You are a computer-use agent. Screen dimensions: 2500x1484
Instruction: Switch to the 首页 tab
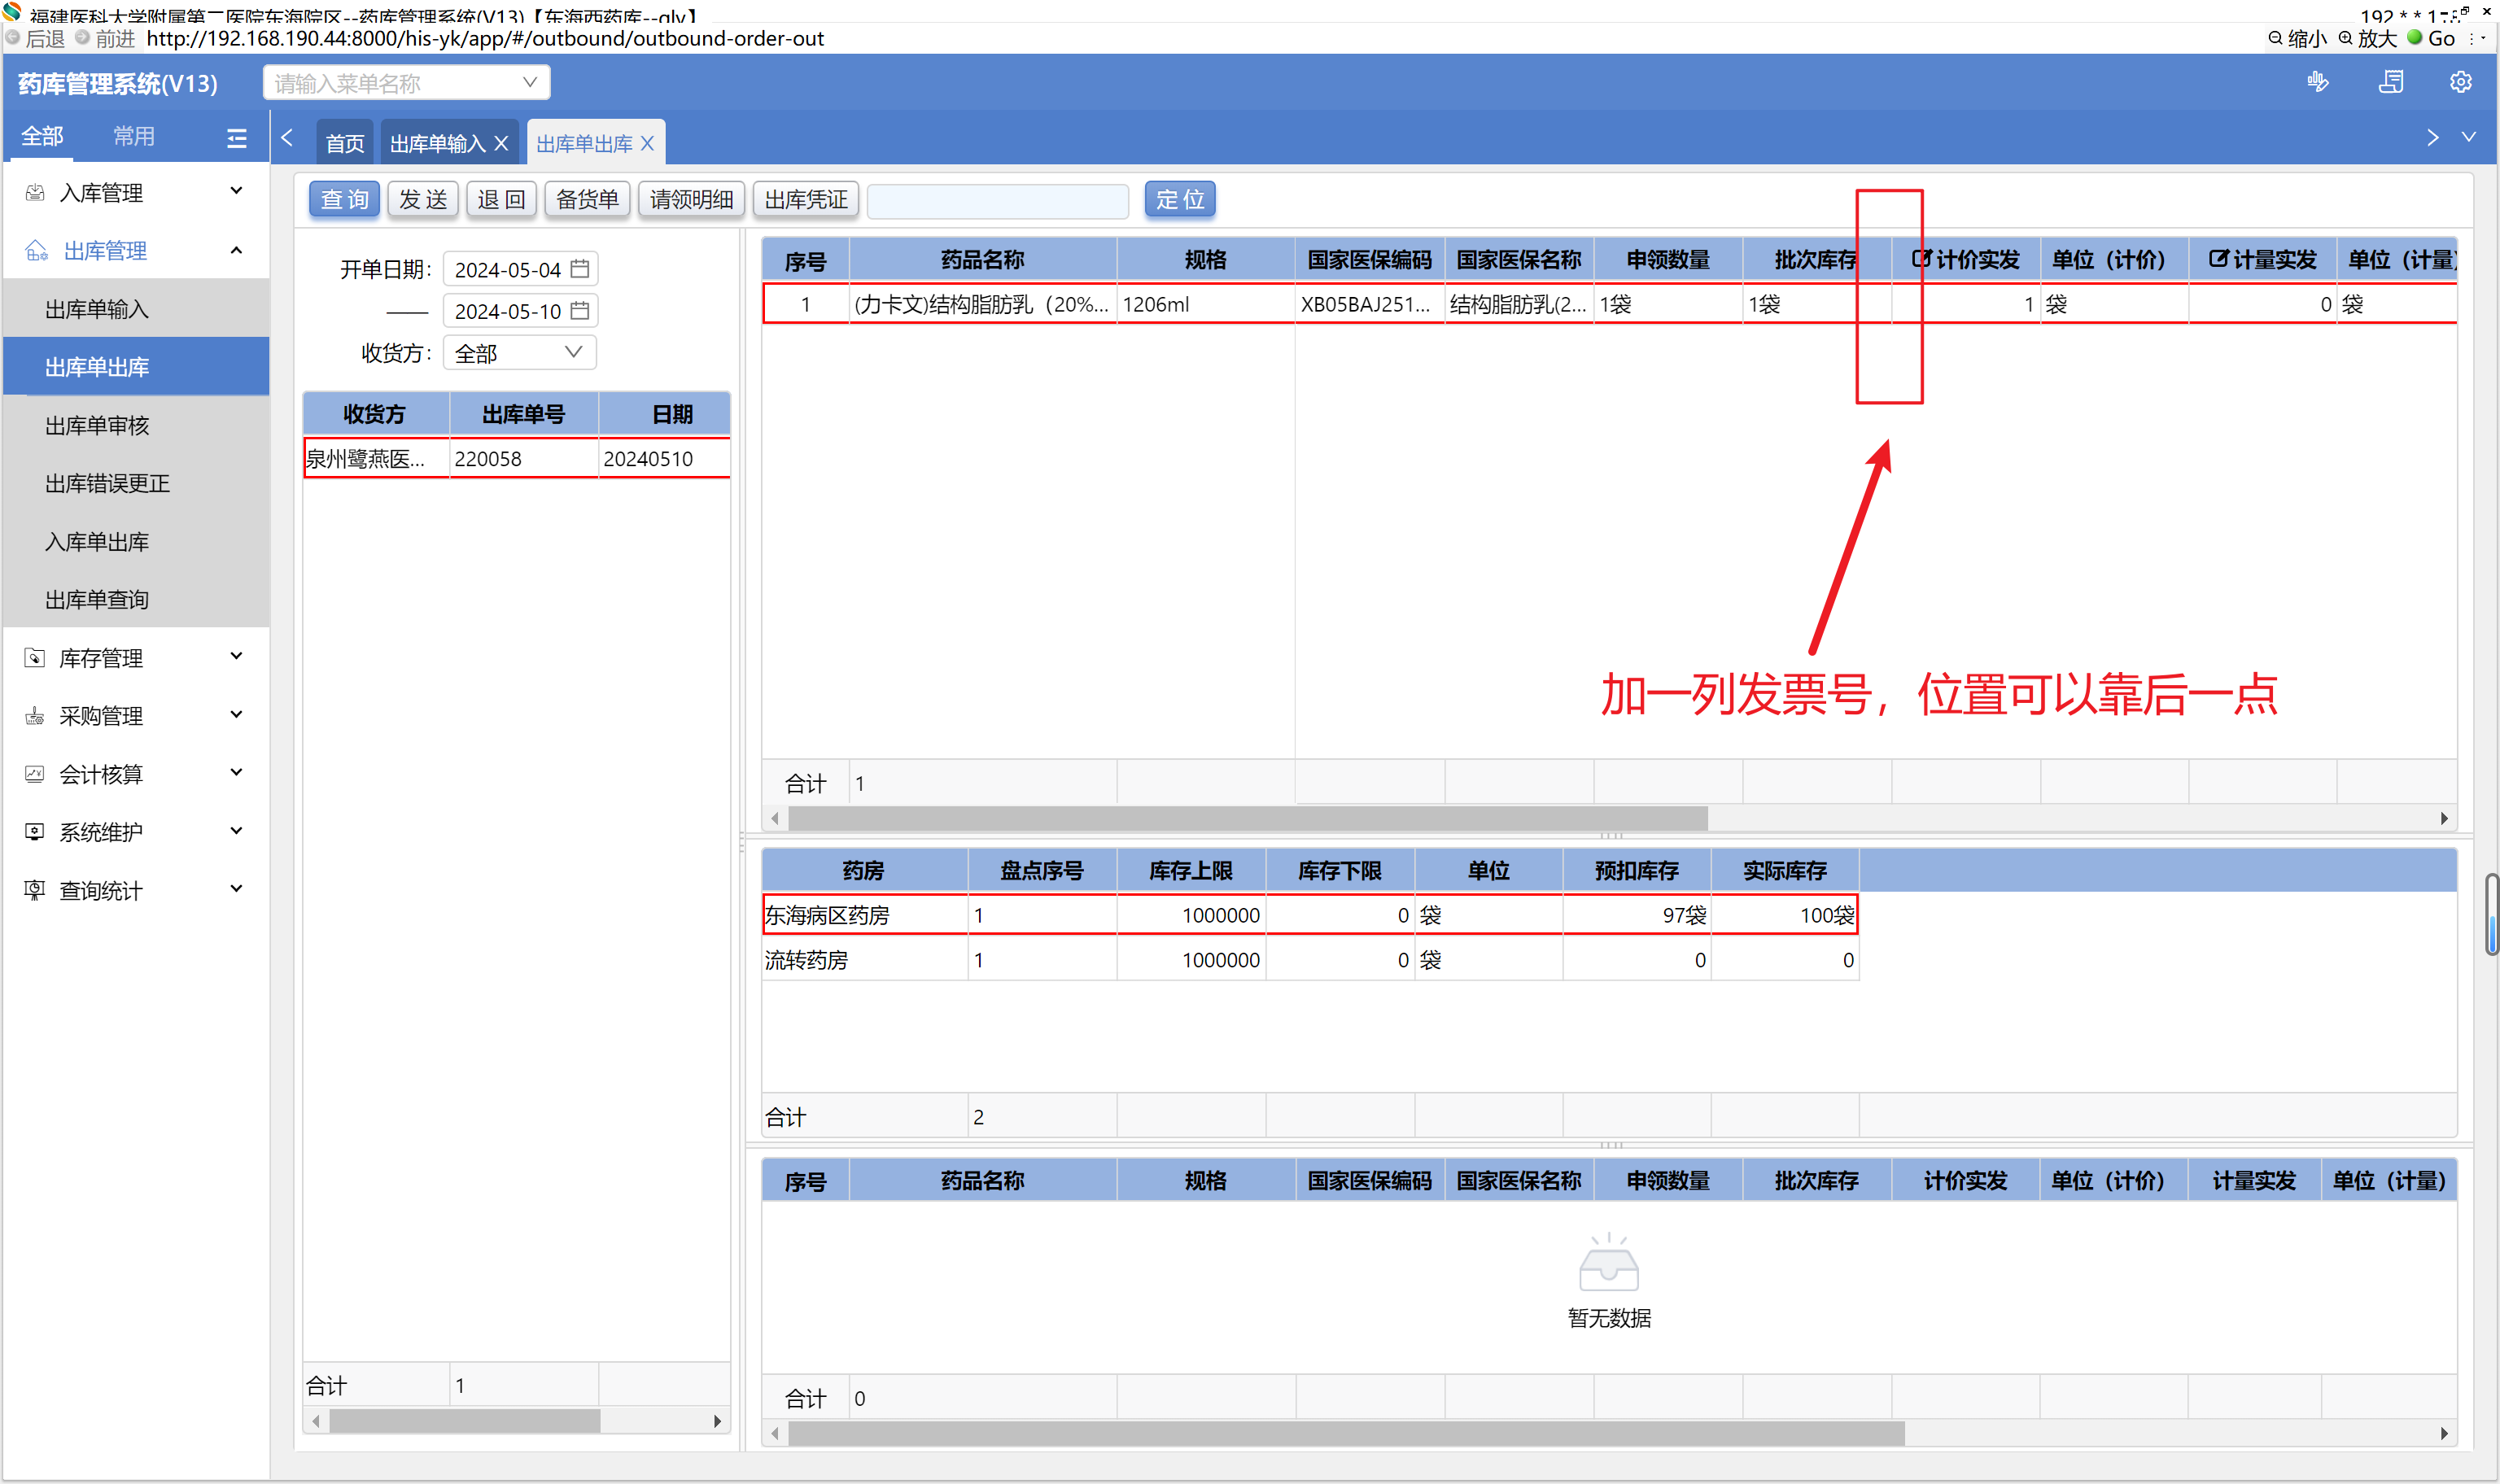pos(345,144)
